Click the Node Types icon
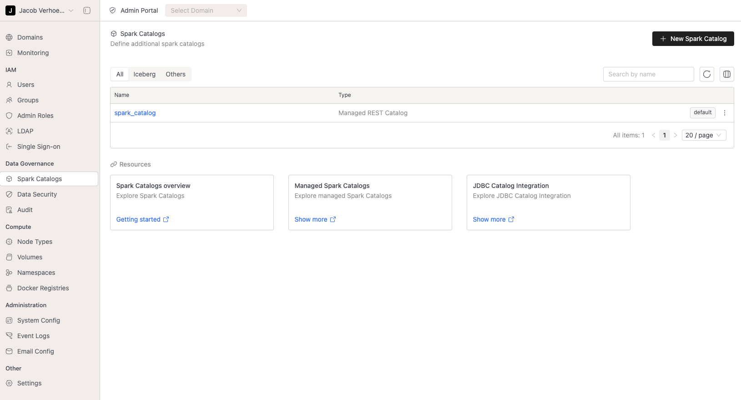Image resolution: width=741 pixels, height=400 pixels. [x=9, y=242]
